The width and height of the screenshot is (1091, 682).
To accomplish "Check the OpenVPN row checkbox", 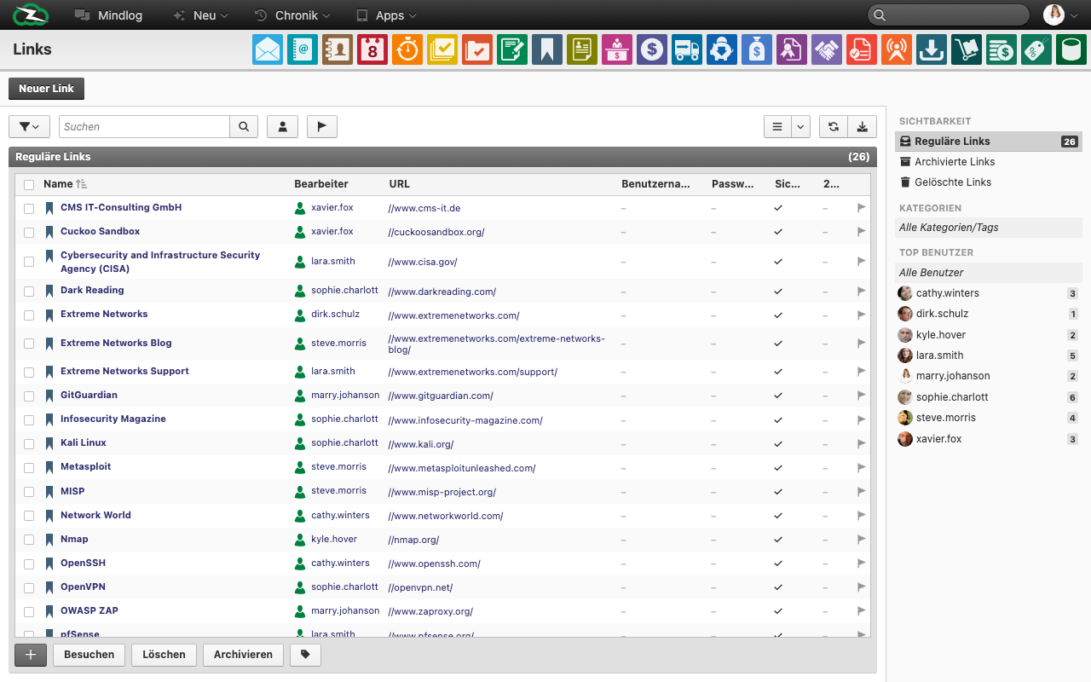I will (x=29, y=587).
